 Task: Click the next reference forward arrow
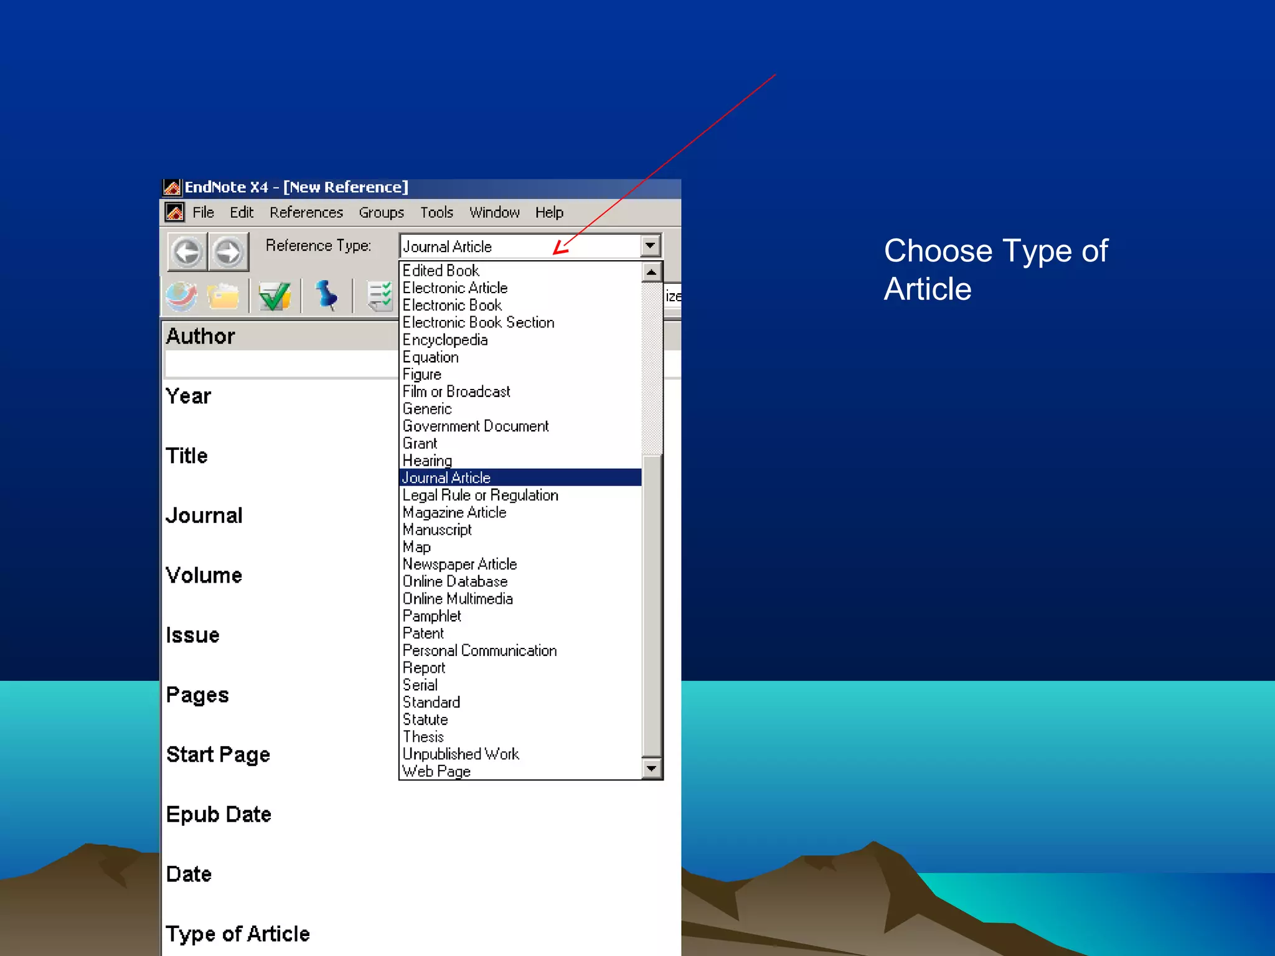pos(228,252)
